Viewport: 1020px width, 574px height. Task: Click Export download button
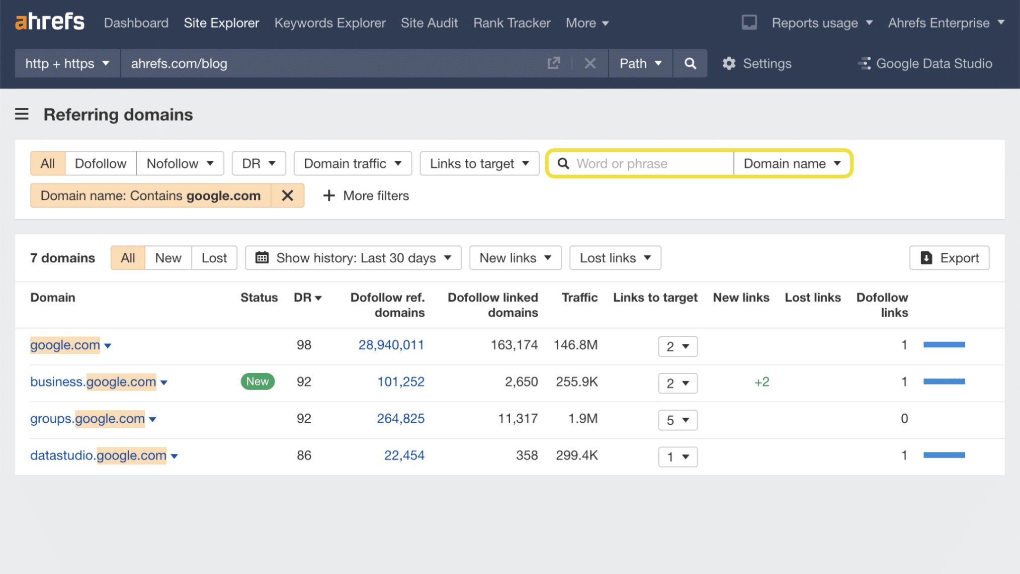949,258
